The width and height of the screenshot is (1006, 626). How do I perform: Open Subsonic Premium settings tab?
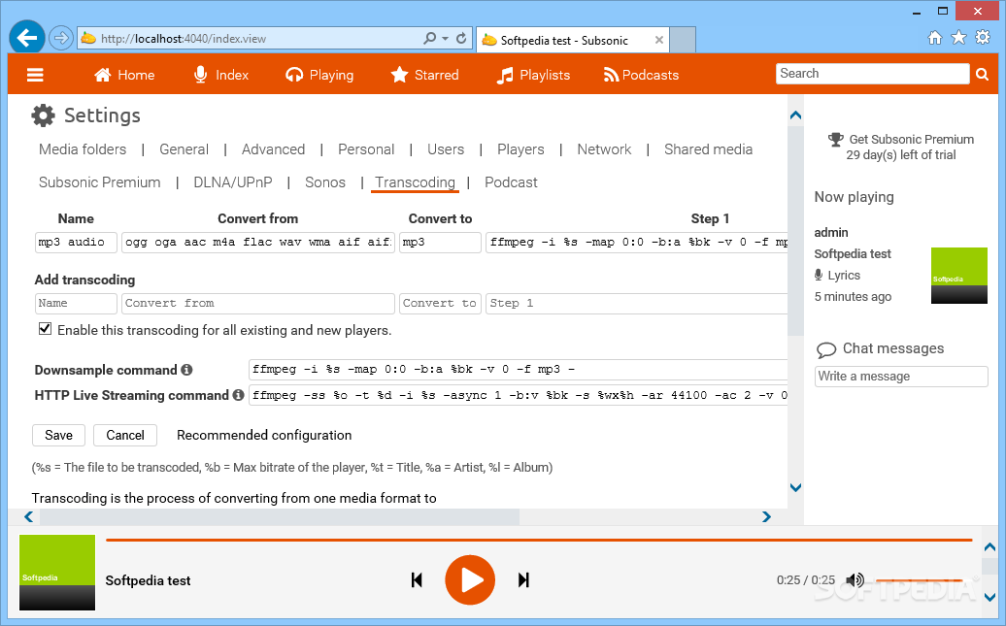pyautogui.click(x=99, y=182)
